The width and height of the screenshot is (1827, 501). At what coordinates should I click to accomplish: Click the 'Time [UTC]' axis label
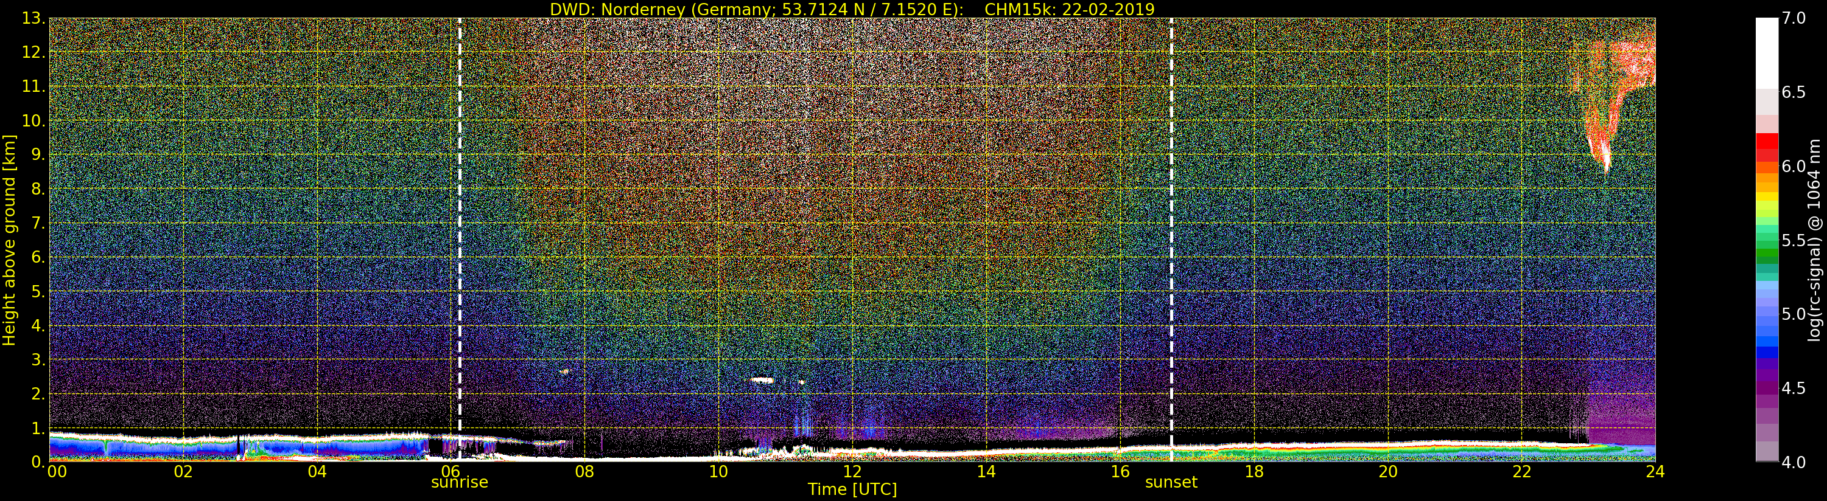coord(852,489)
